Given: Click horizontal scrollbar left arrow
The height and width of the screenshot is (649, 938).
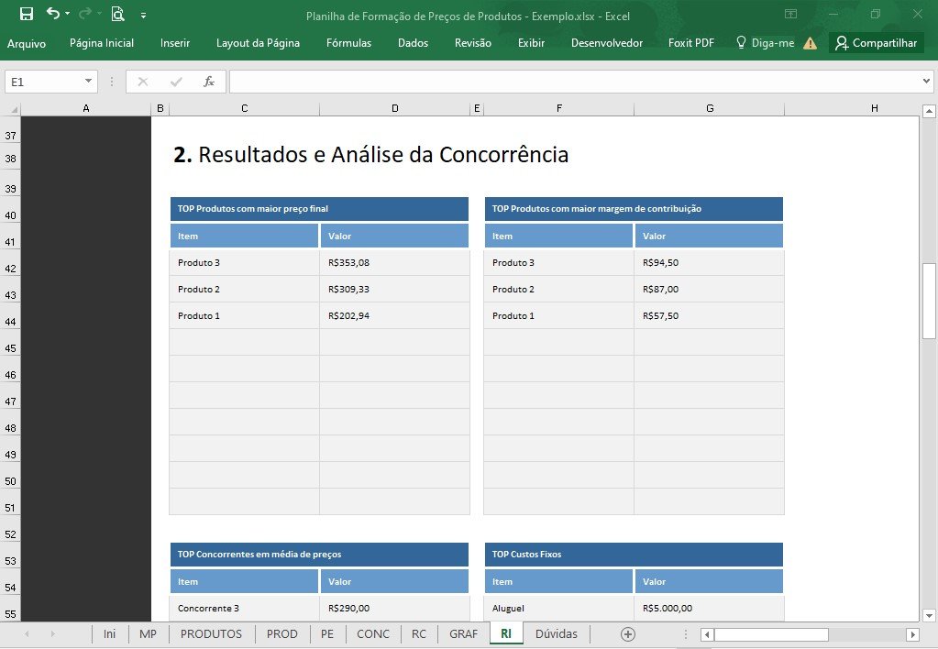Looking at the screenshot, I should coord(707,634).
